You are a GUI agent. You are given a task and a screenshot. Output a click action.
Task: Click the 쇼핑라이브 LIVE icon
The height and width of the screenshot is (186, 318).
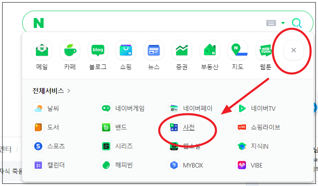click(242, 127)
